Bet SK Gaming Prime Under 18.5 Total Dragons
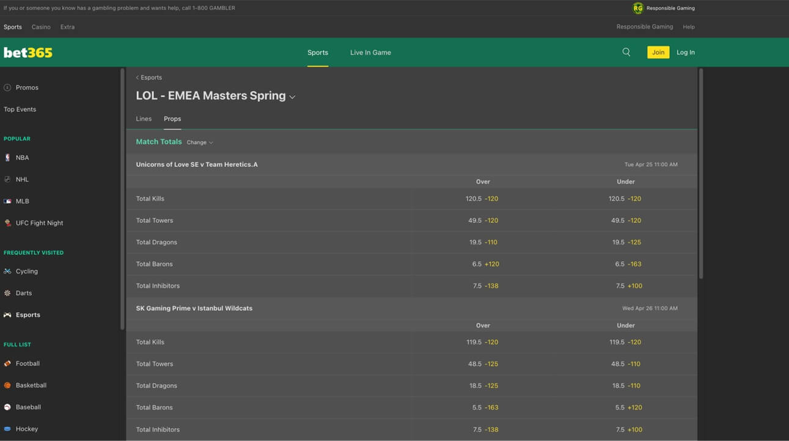 (x=626, y=386)
